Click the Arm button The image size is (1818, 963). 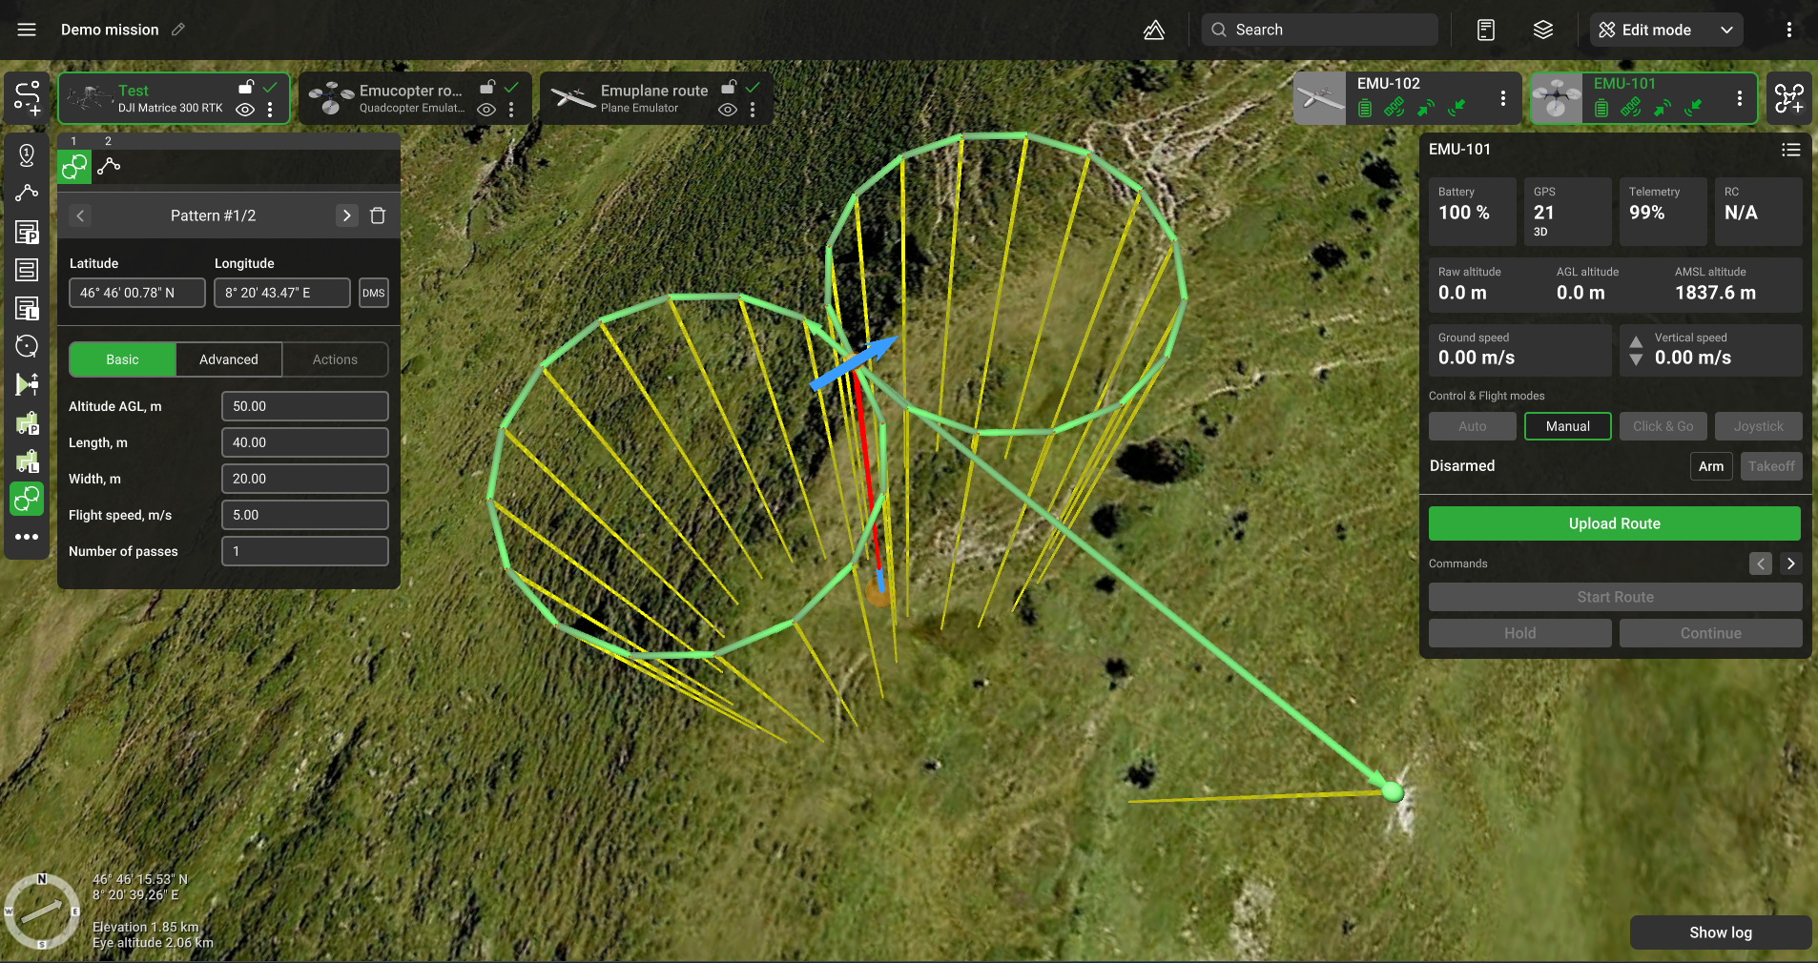[1710, 466]
